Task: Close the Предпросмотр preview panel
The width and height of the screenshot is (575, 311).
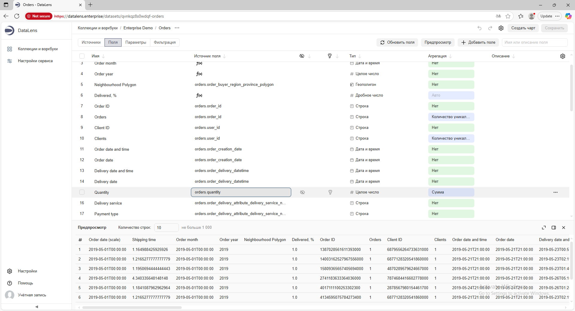Action: tap(564, 228)
